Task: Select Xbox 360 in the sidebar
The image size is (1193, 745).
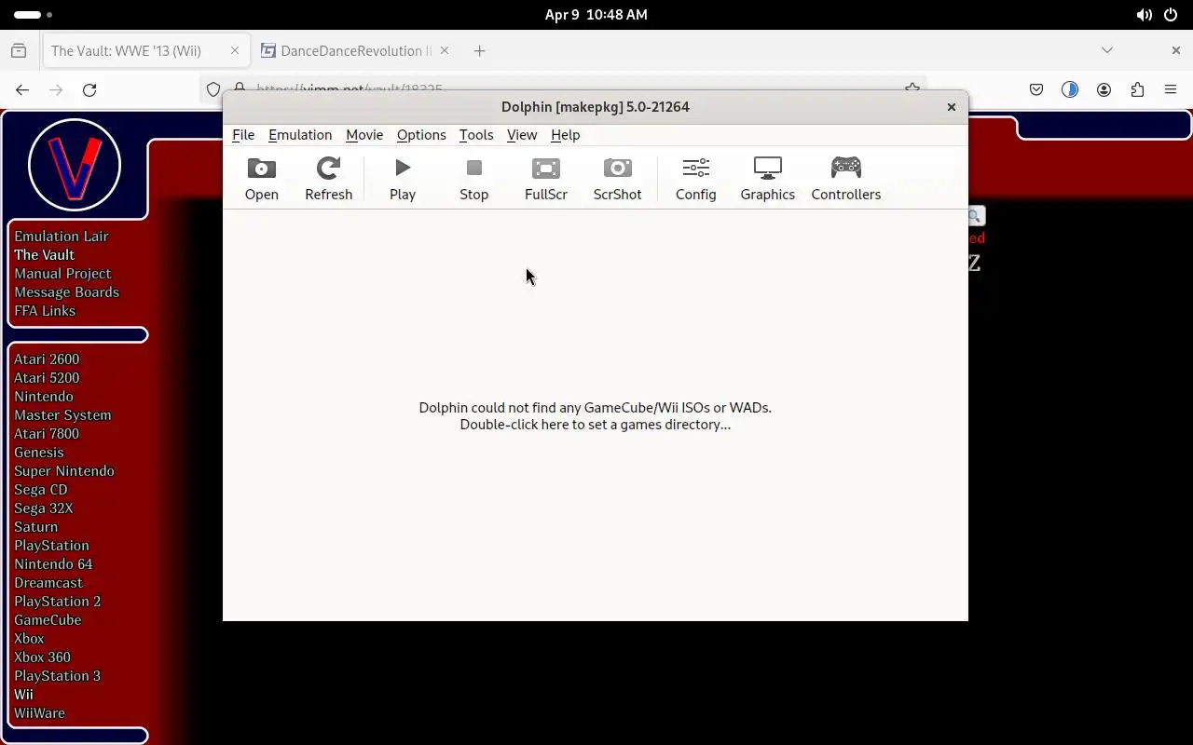Action: [x=42, y=657]
